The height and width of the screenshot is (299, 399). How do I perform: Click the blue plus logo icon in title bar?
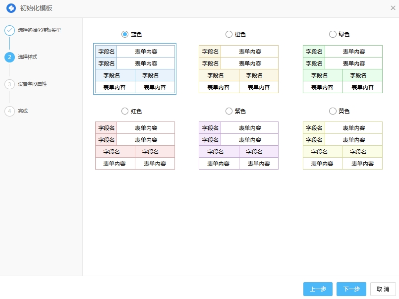click(11, 8)
